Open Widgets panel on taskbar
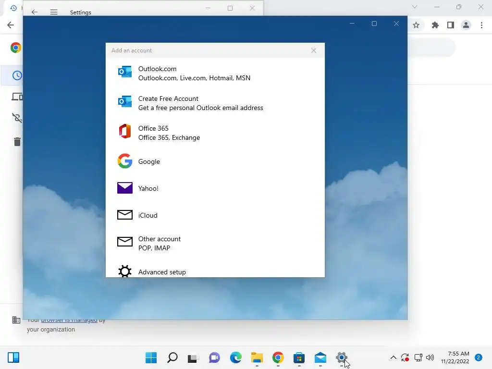 pyautogui.click(x=13, y=357)
